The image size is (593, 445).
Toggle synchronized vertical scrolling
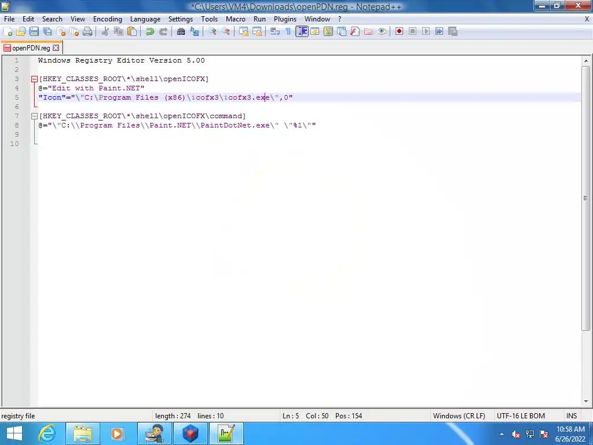tap(244, 31)
